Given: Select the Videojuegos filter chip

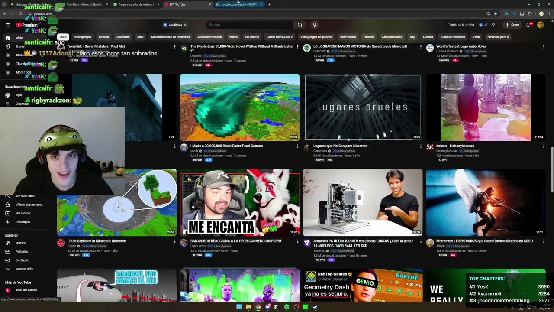Looking at the screenshot, I should pyautogui.click(x=83, y=37).
